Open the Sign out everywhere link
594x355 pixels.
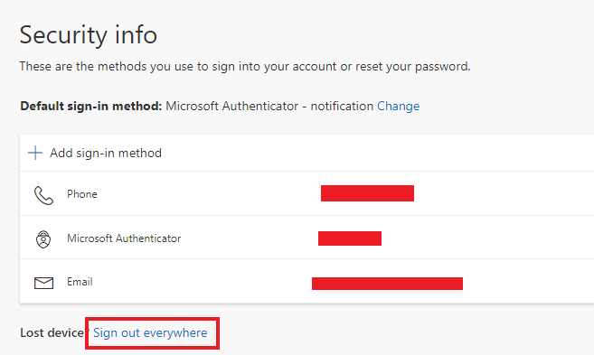[150, 333]
